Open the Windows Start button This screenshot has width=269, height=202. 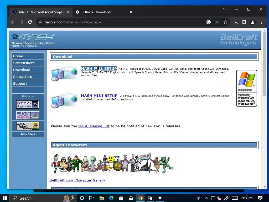[x=5, y=198]
